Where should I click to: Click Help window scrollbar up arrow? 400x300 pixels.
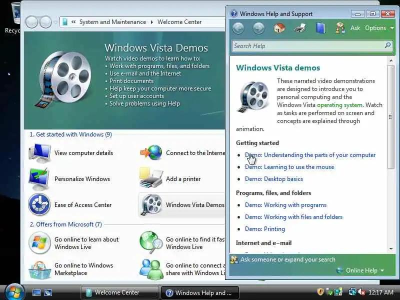pyautogui.click(x=391, y=60)
